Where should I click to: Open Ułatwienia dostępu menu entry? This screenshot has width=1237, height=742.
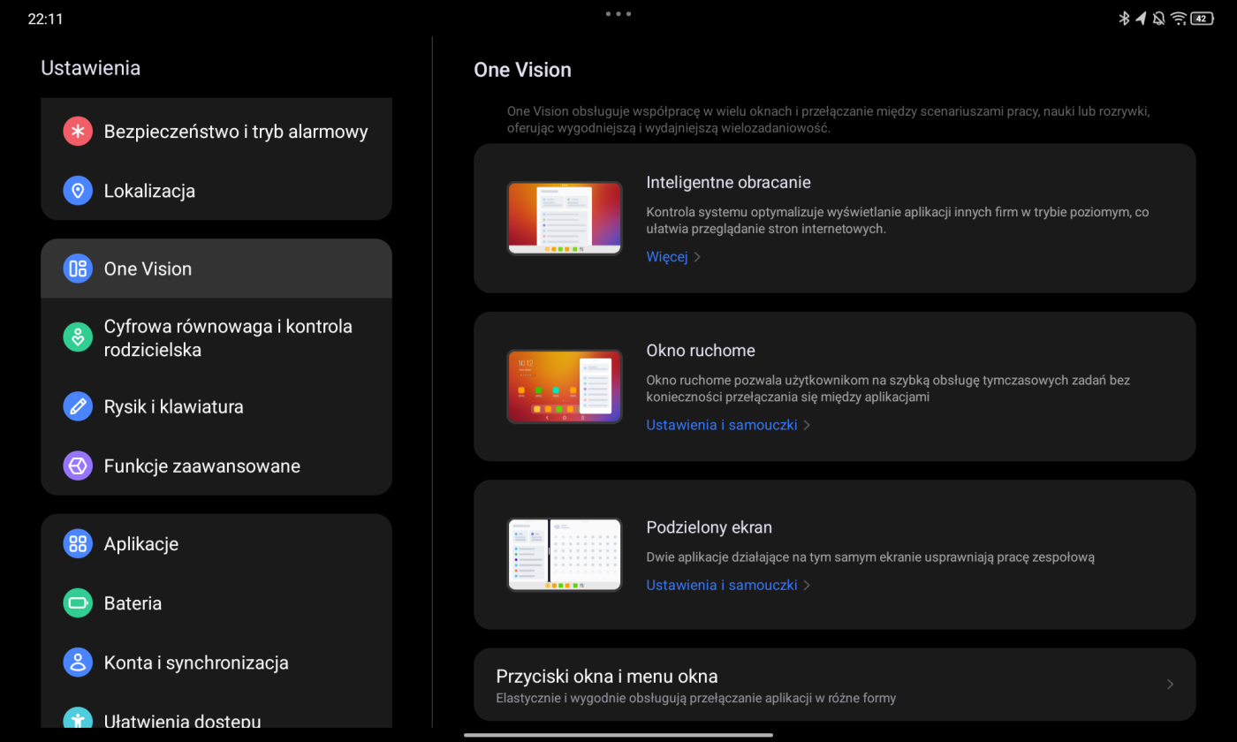(182, 720)
